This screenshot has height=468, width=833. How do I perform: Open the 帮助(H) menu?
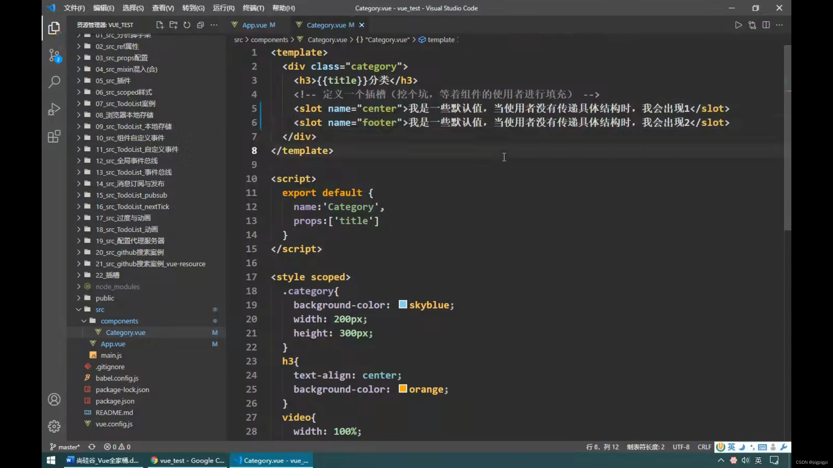(283, 8)
